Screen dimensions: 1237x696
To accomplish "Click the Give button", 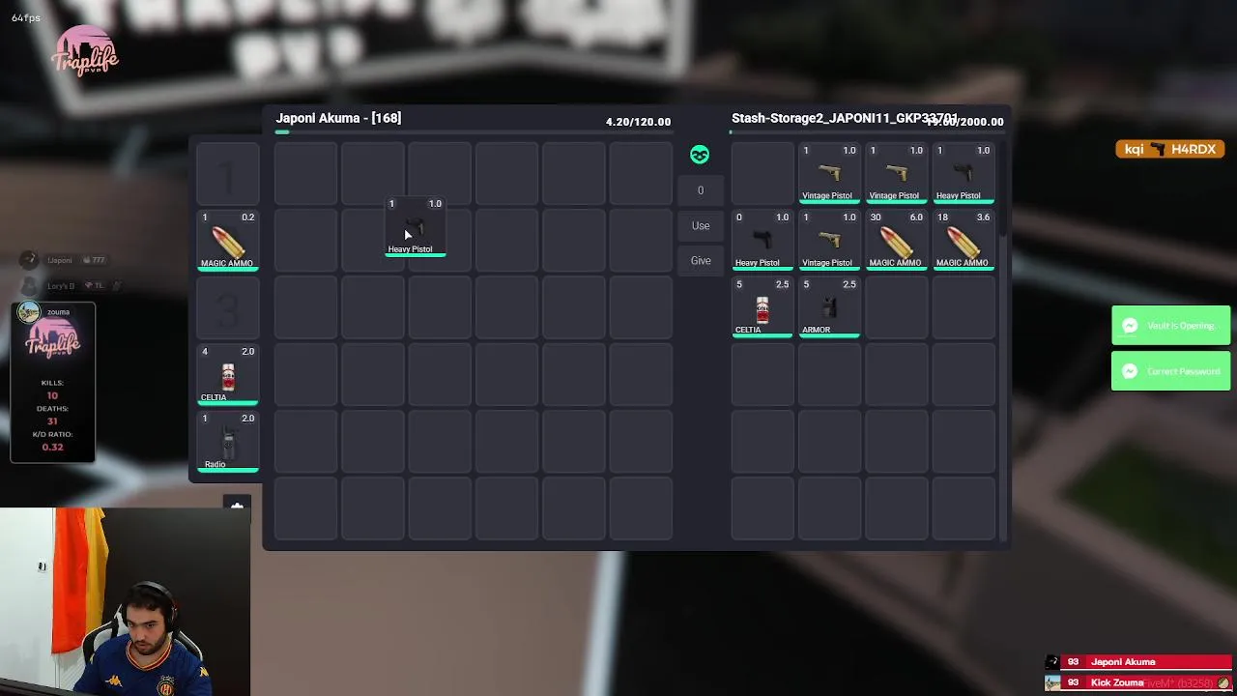I will click(701, 260).
